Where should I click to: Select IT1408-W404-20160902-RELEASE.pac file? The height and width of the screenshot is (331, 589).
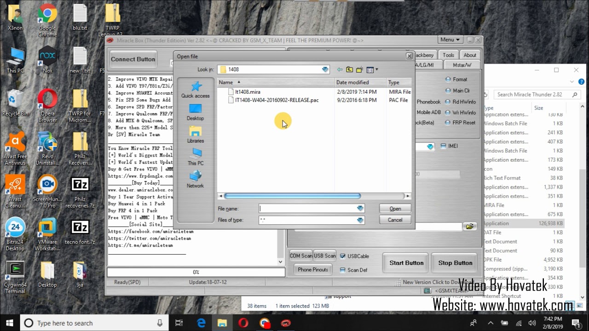tap(277, 100)
